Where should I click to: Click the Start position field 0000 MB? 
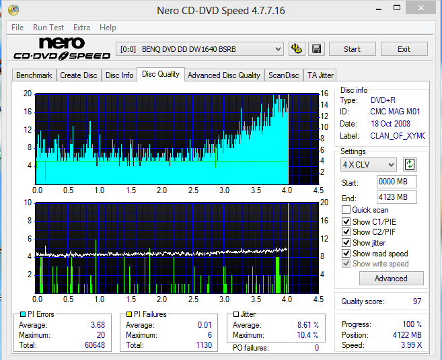pyautogui.click(x=397, y=182)
